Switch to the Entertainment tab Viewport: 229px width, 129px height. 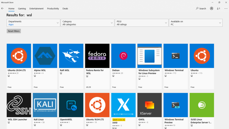[x=37, y=9]
